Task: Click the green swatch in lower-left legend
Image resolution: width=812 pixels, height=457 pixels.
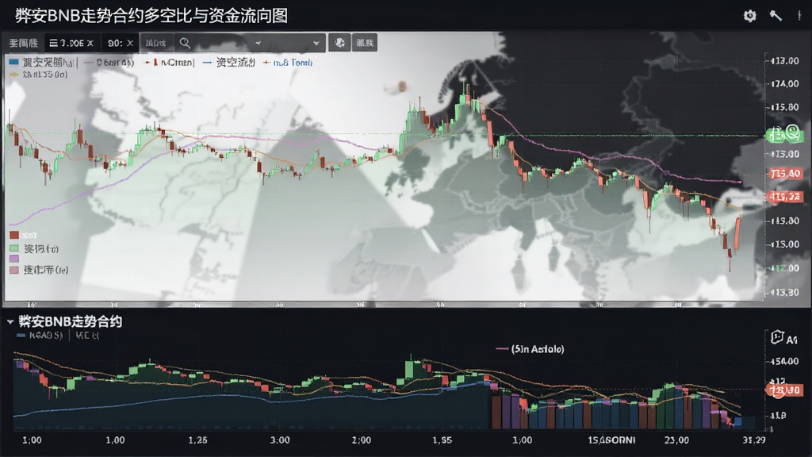Action: click(14, 248)
